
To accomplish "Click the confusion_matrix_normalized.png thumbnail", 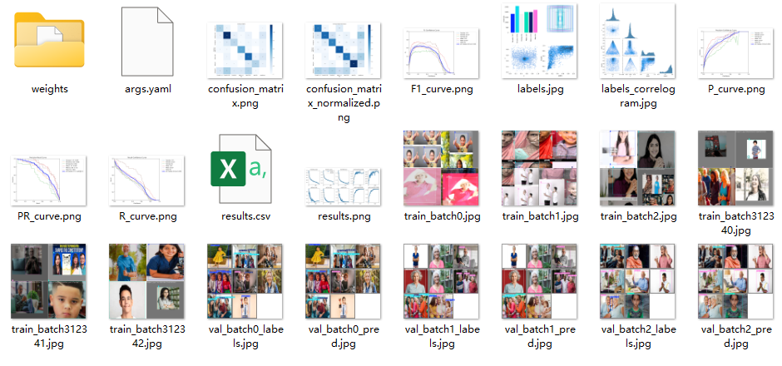I will pyautogui.click(x=343, y=51).
